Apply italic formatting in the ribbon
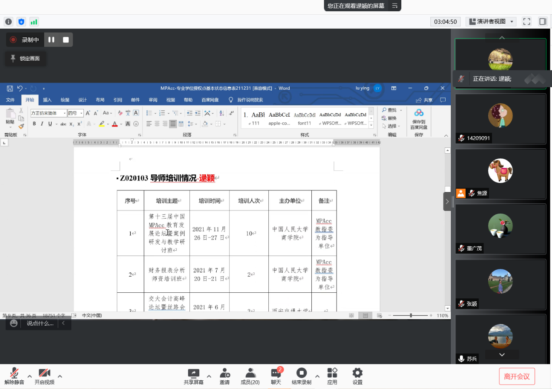The image size is (552, 389). 42,124
